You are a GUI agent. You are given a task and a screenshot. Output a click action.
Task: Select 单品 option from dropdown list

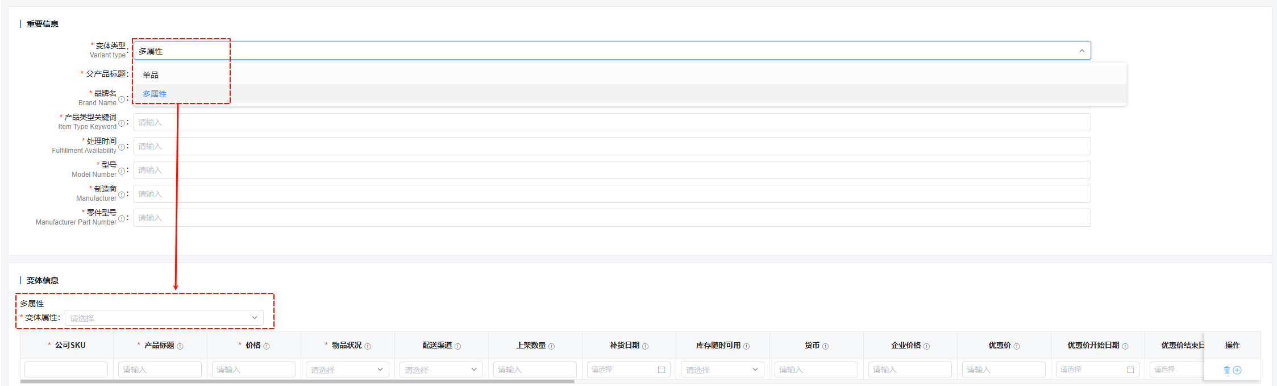[x=151, y=75]
